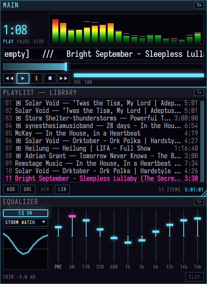
Task: Click the seek bar position handle
Action: click(x=66, y=67)
